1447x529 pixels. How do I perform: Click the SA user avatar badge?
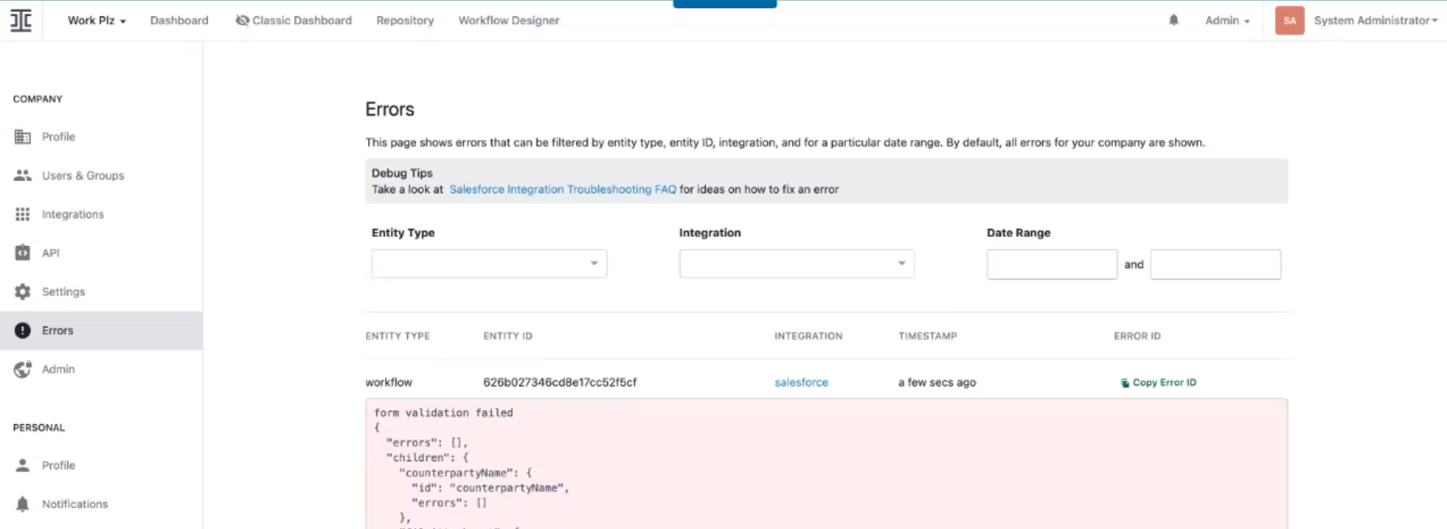(1289, 20)
